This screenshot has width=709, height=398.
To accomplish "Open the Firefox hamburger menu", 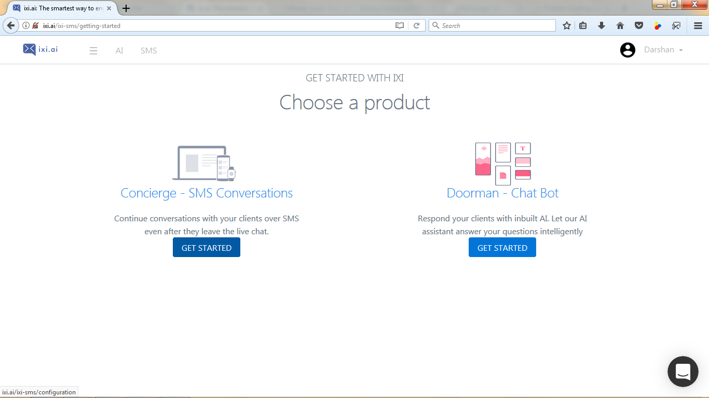I will tap(698, 25).
